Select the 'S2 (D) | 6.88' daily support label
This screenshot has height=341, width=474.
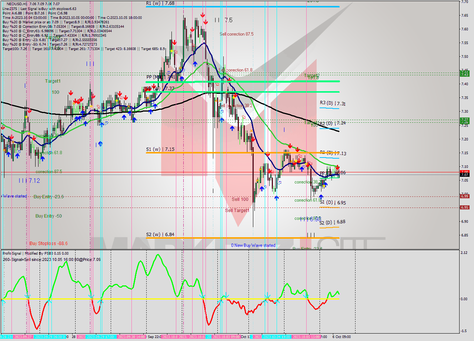pyautogui.click(x=333, y=222)
